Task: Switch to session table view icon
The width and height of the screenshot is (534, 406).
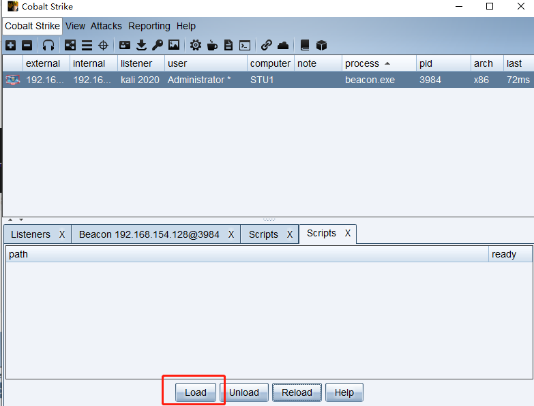Action: 87,45
